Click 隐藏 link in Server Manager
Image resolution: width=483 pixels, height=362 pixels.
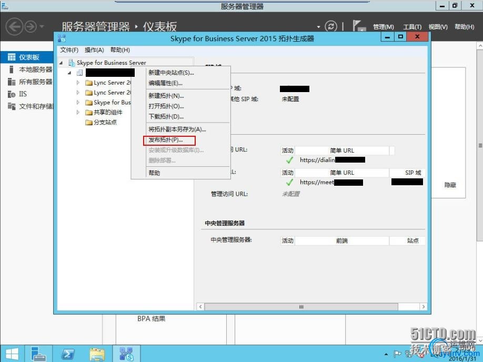450,185
